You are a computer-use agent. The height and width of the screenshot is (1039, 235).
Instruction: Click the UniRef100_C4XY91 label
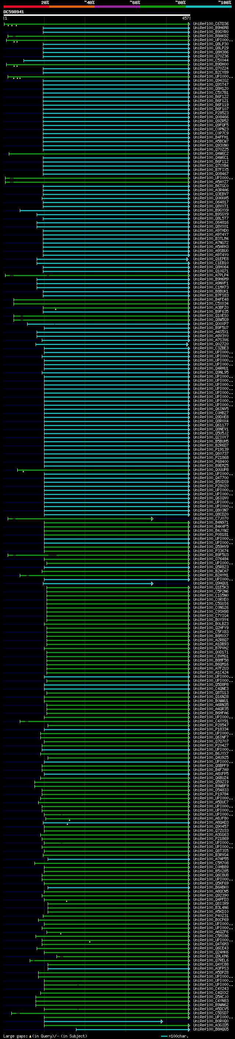point(210,721)
